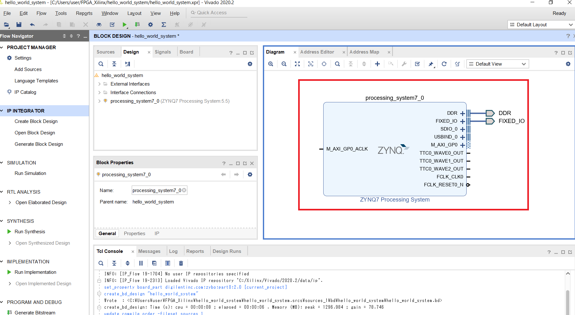Select the ZYNQ processing_system7_0 block in diagram
Viewport: 575px width, 315px height.
tap(394, 149)
